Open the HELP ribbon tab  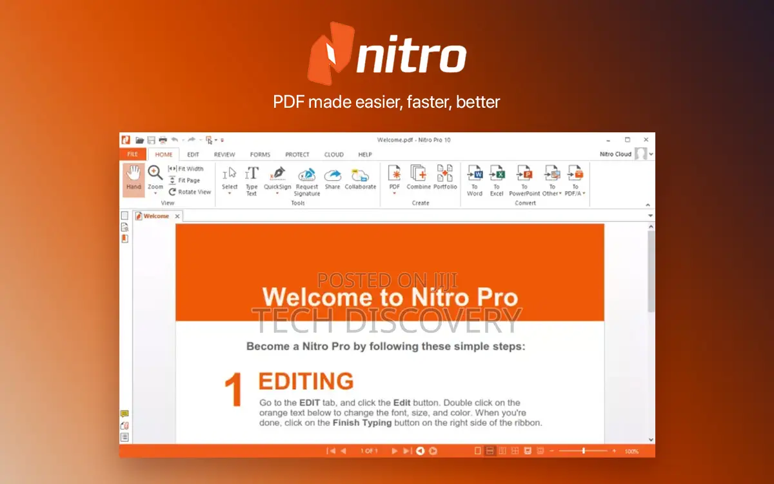tap(365, 154)
